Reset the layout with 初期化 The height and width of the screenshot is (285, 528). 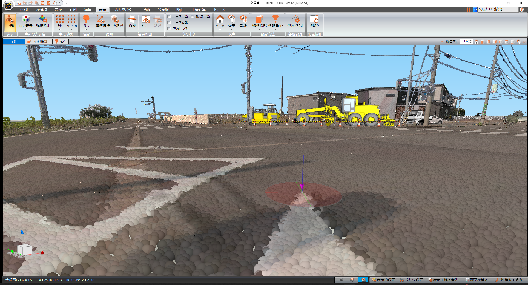tap(314, 22)
